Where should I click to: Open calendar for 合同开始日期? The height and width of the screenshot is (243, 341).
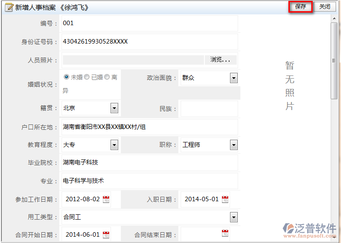(x=106, y=235)
